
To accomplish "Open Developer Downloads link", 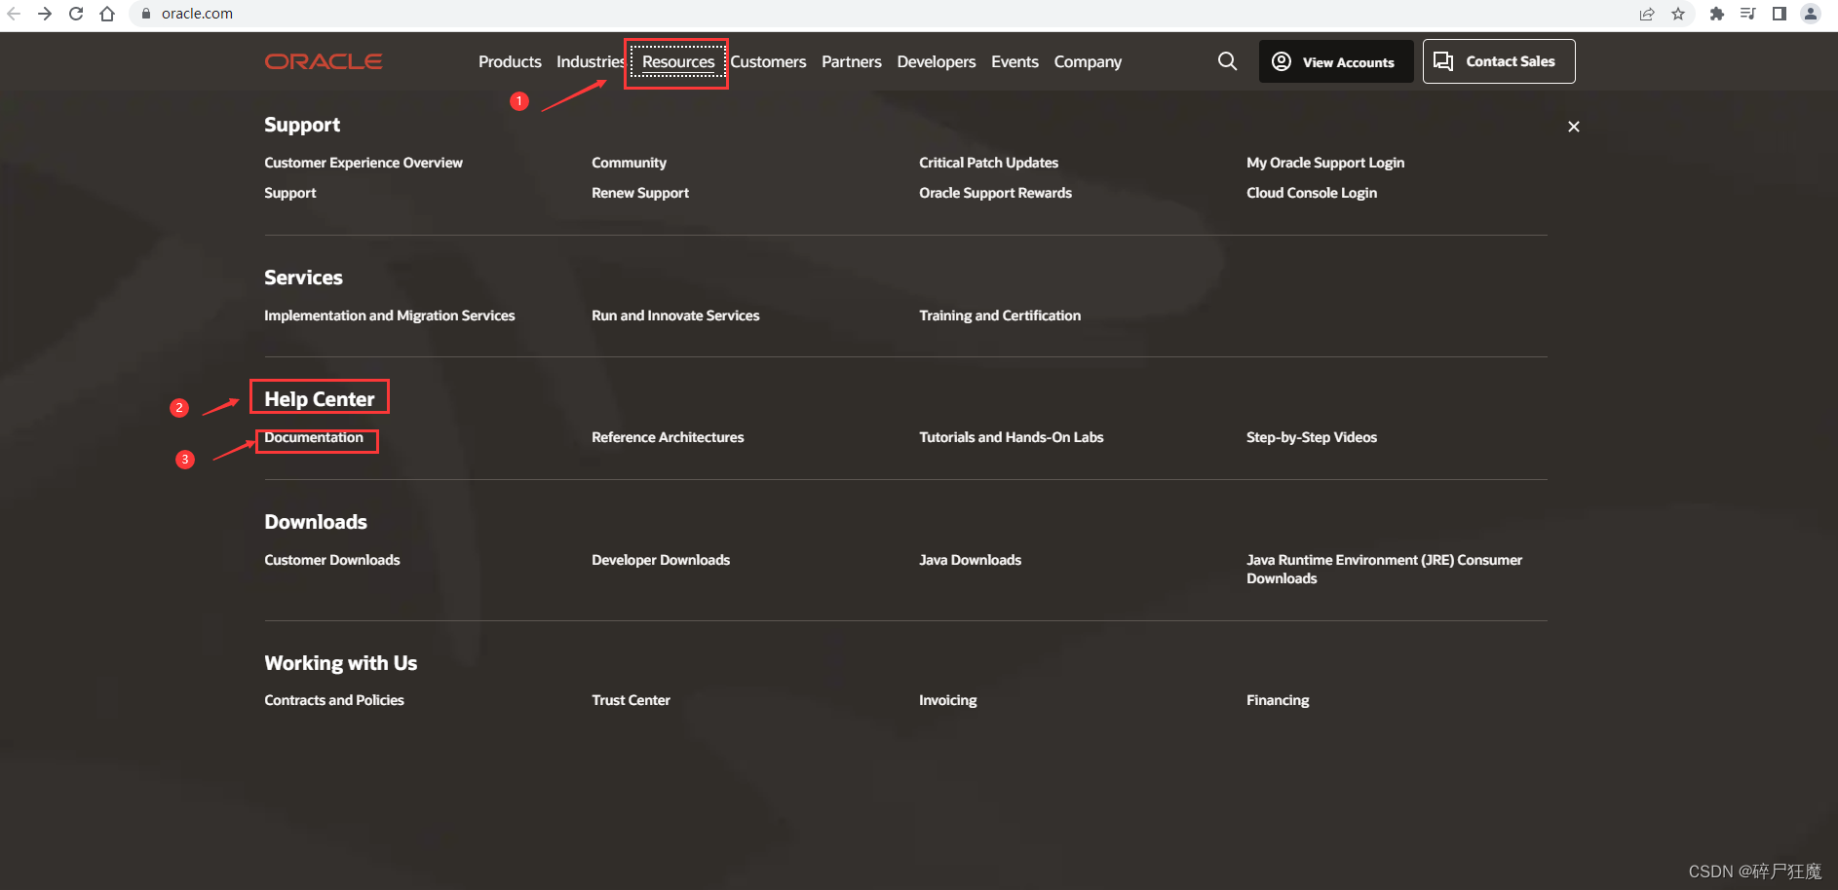I will click(x=661, y=560).
